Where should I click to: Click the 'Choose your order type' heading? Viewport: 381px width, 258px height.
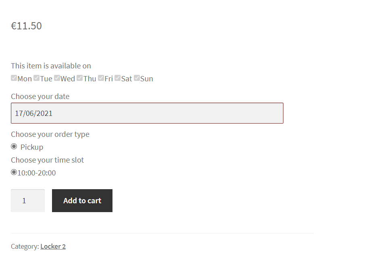tap(50, 134)
